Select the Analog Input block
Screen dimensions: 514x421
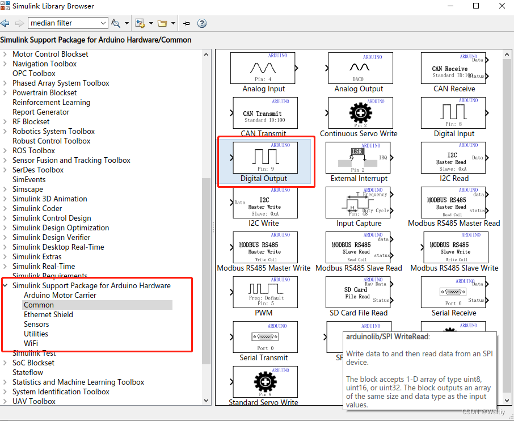point(264,68)
